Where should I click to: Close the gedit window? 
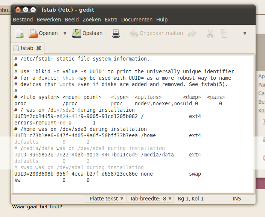tap(18, 10)
